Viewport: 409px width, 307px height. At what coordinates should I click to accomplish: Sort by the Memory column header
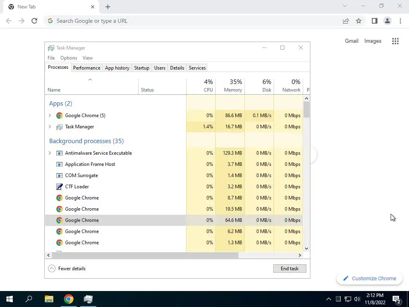[230, 86]
